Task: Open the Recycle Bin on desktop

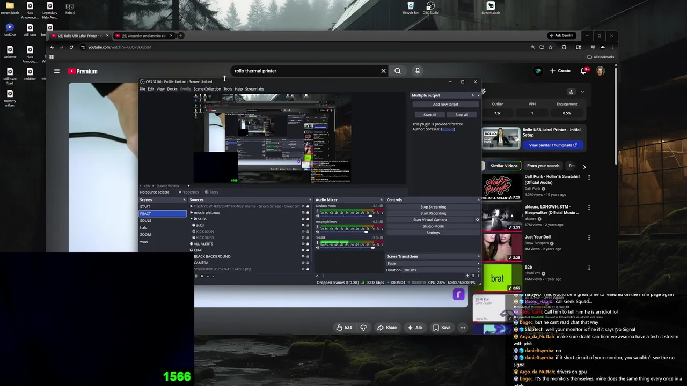Action: pyautogui.click(x=411, y=8)
